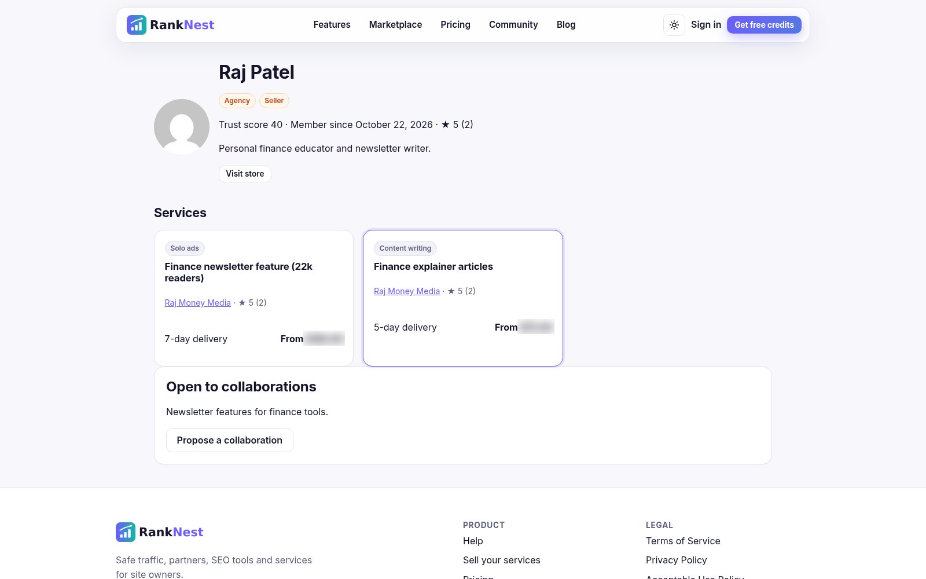Viewport: 926px width, 579px height.
Task: Click the Agency badge
Action: (x=237, y=101)
